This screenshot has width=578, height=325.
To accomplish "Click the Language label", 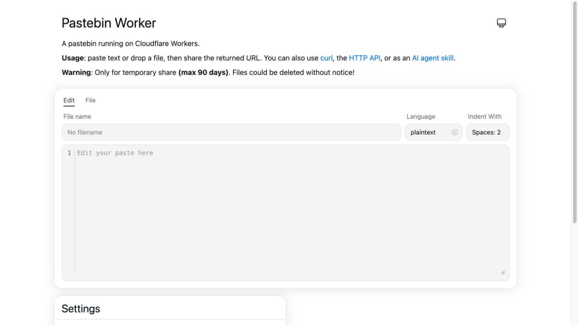I will pos(421,116).
